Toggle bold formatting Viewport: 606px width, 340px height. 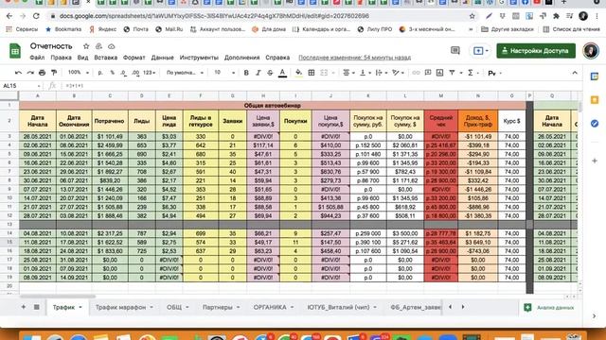[x=246, y=73]
